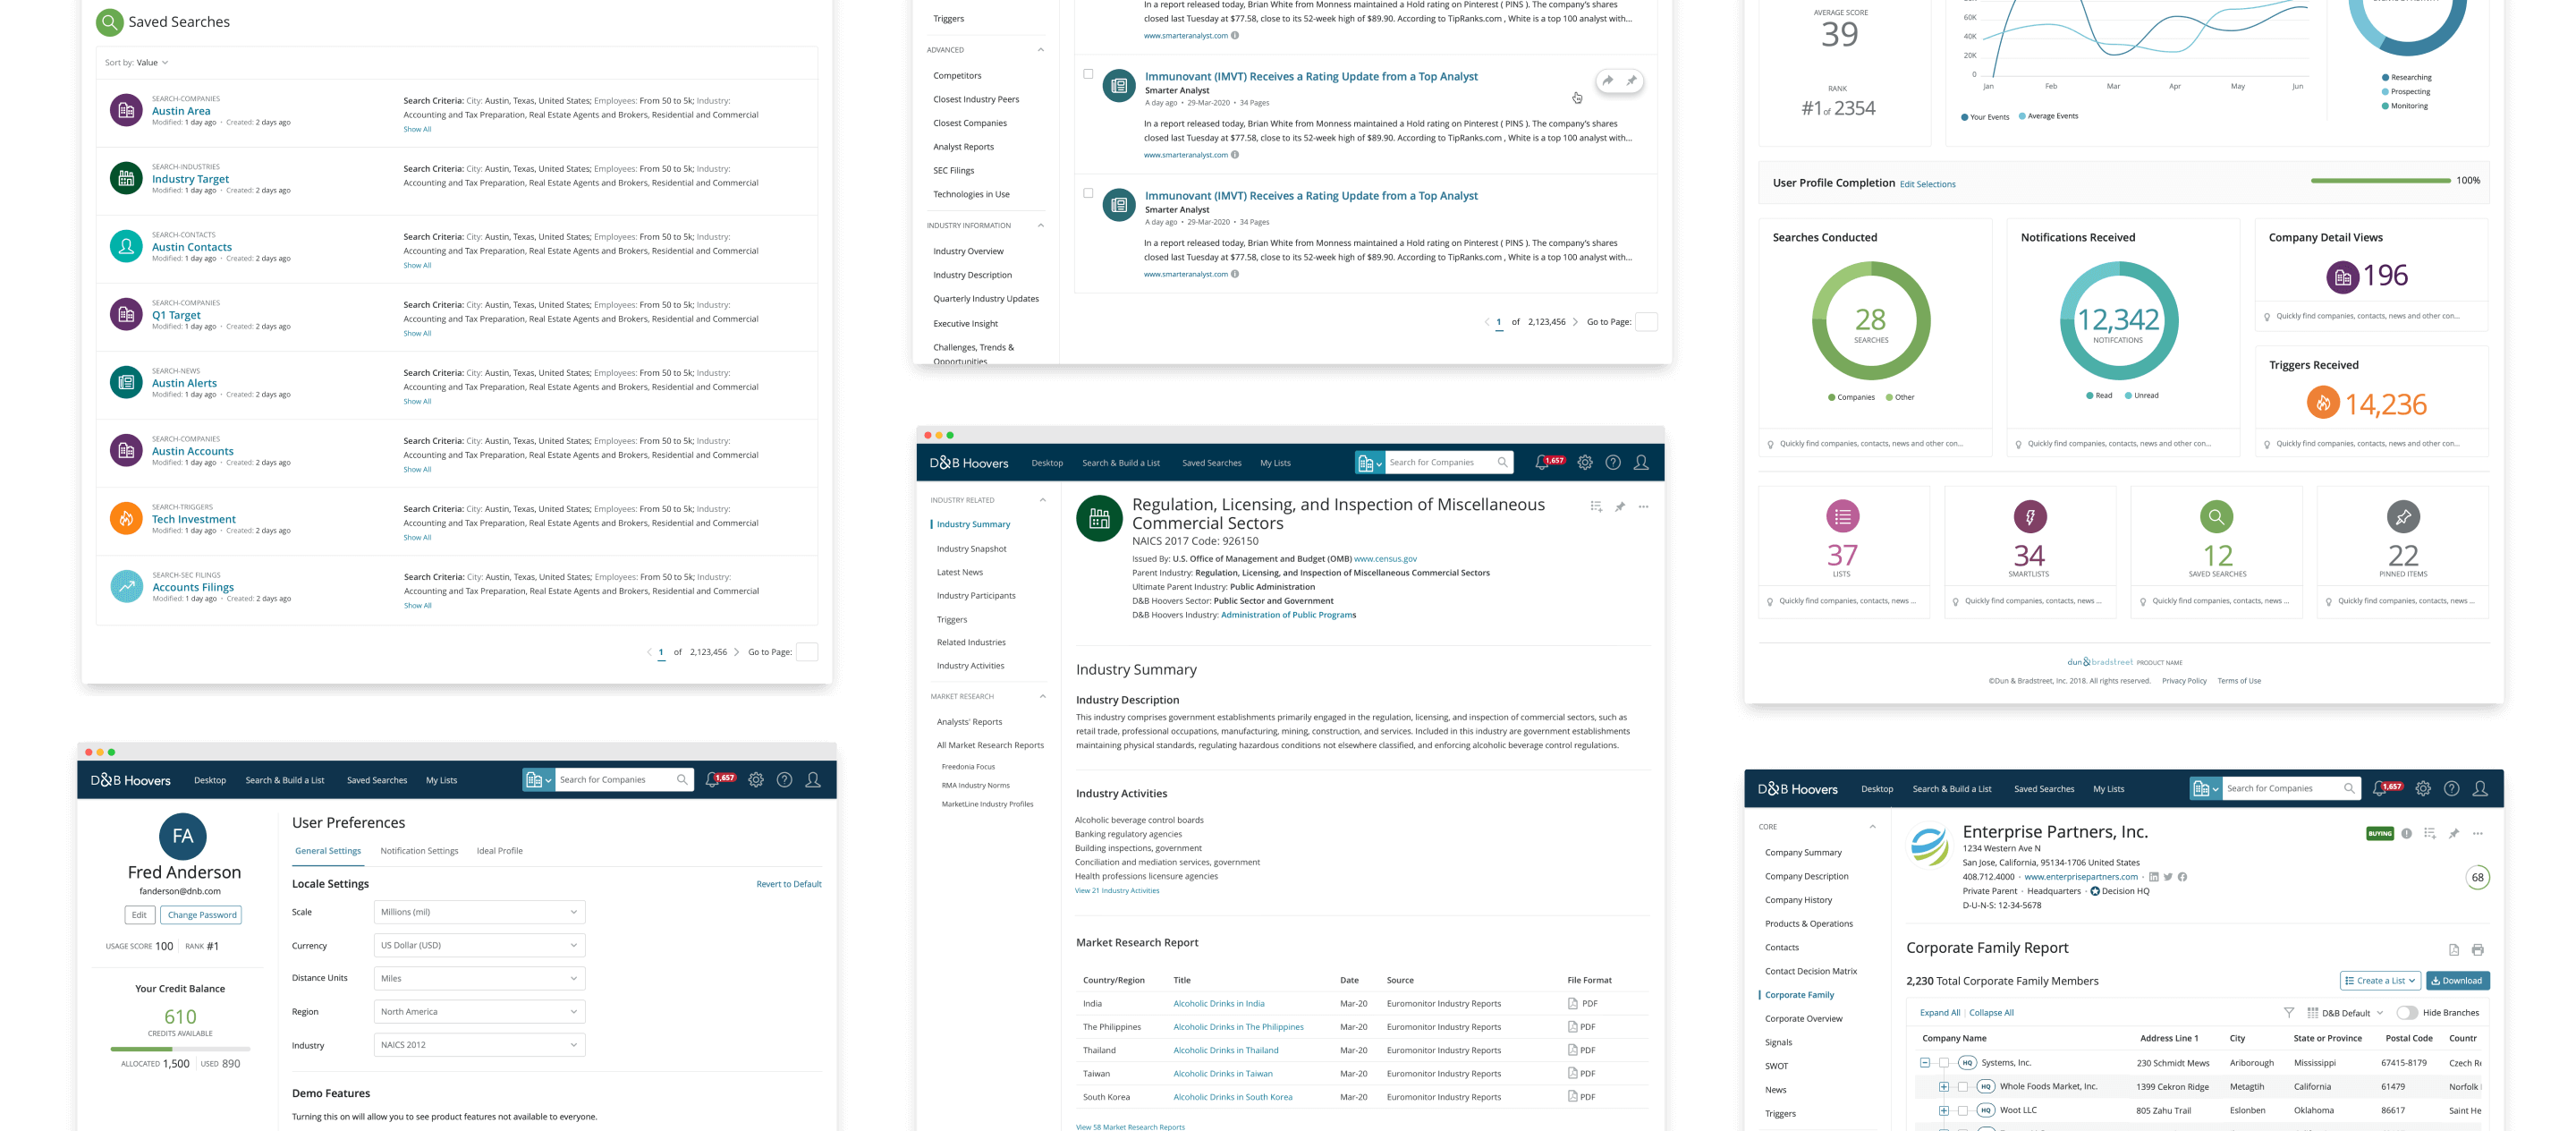Screen dimensions: 2576x1131
Task: Click the share arrow icon on Immunovant article
Action: point(1607,80)
